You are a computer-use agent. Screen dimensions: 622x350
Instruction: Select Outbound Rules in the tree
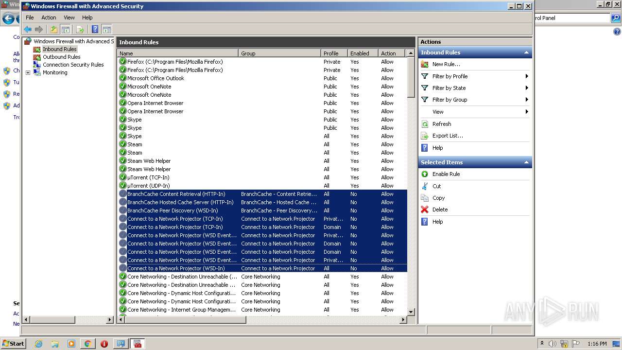coord(62,57)
